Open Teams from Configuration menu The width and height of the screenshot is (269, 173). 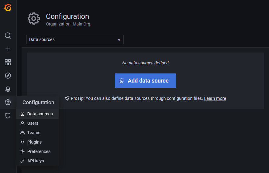[34, 133]
